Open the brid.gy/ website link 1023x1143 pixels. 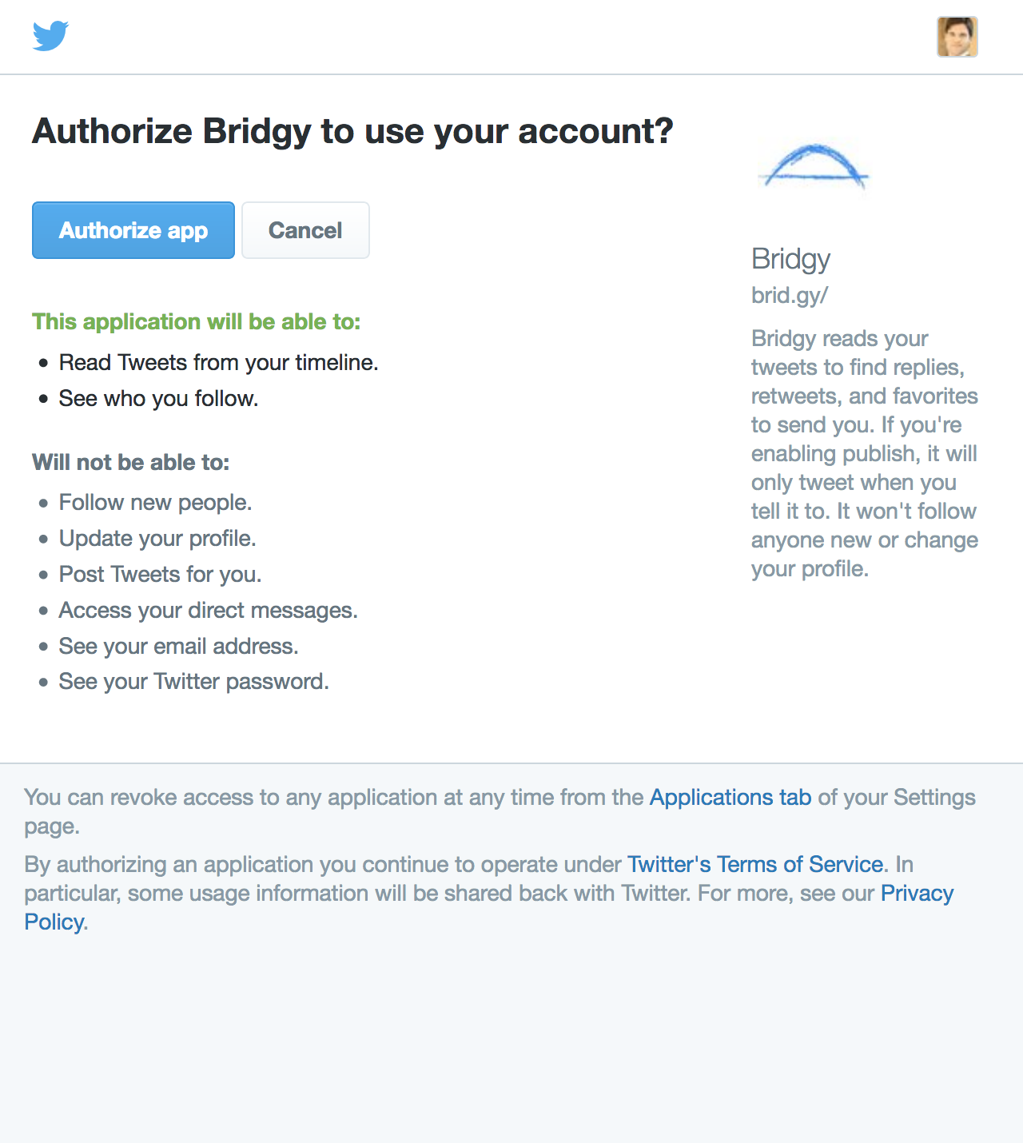pos(790,296)
